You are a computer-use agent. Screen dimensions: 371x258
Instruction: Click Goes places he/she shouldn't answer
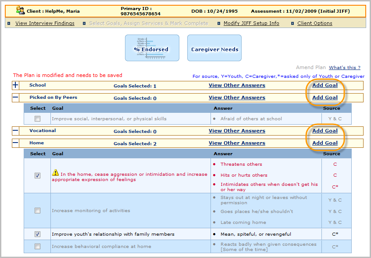(x=257, y=211)
